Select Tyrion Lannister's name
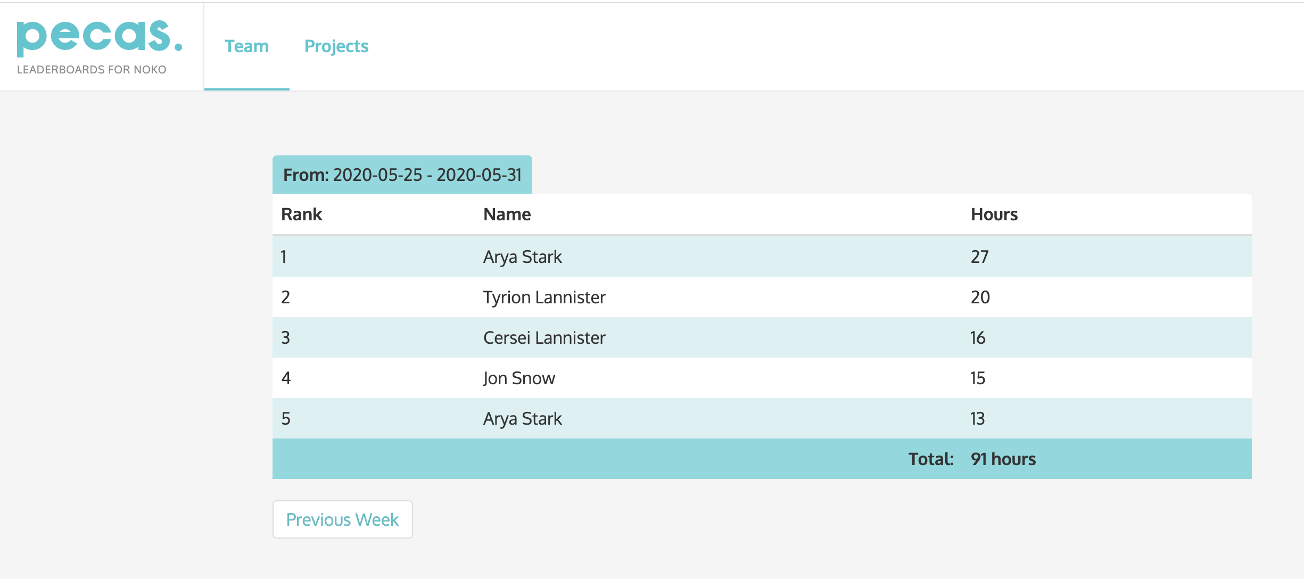This screenshot has height=579, width=1304. [x=544, y=297]
